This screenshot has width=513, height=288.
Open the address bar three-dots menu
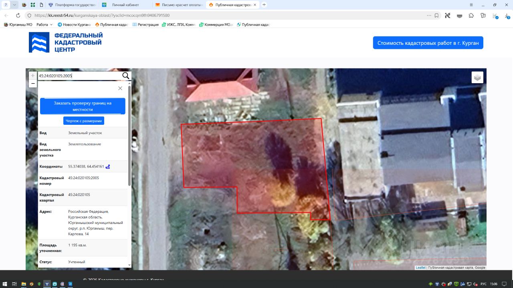tap(429, 16)
